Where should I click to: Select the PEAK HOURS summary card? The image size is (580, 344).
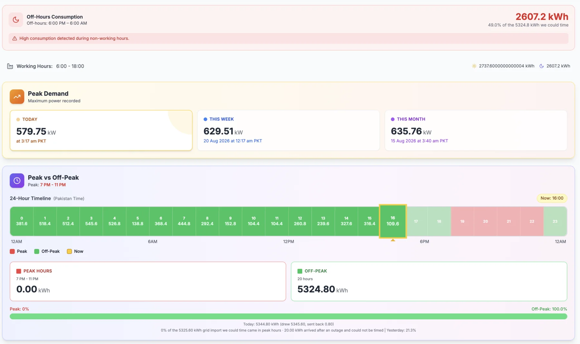148,281
